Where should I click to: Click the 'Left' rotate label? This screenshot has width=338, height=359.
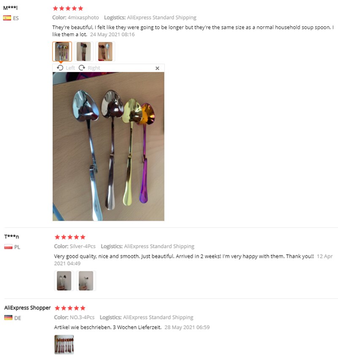pyautogui.click(x=70, y=68)
